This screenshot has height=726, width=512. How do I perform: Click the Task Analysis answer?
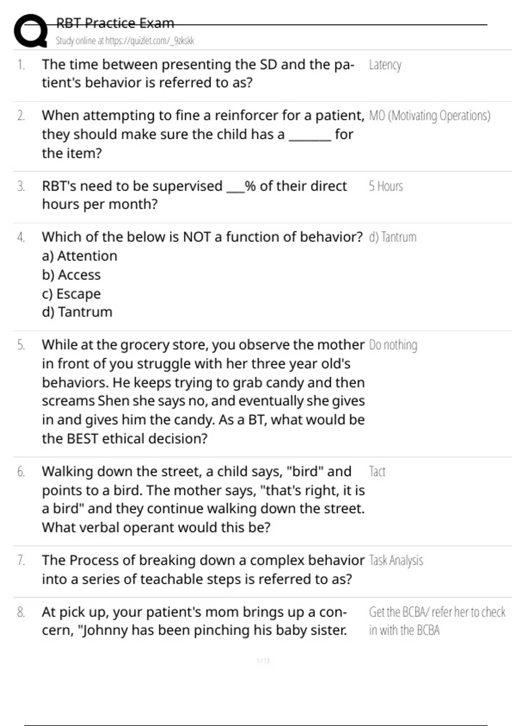(396, 560)
